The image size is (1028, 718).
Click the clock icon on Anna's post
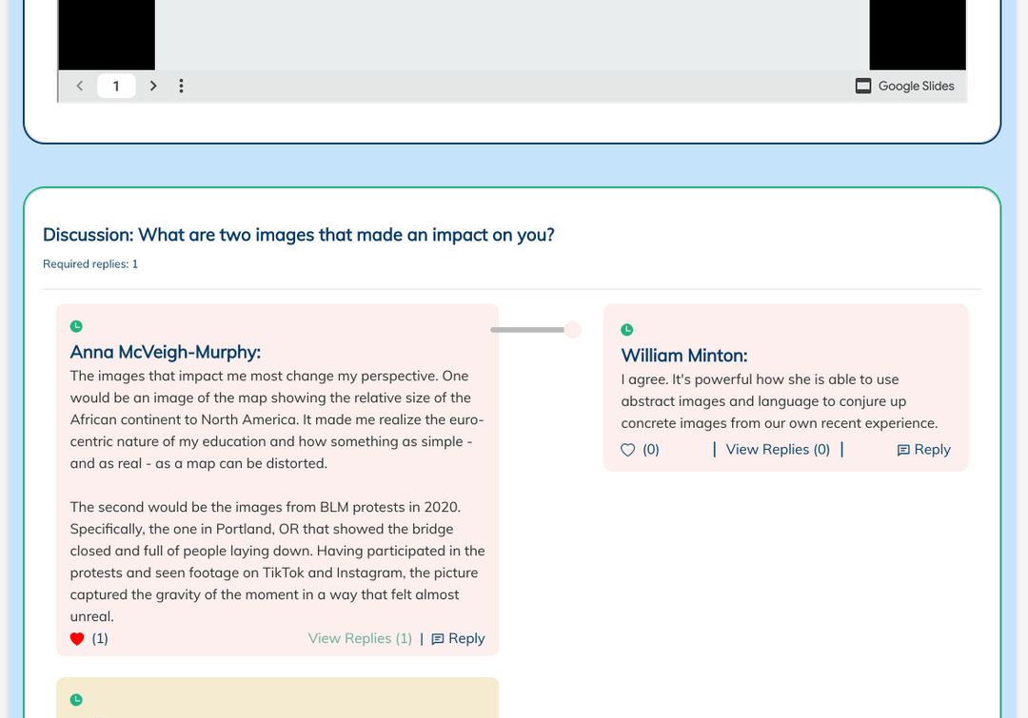click(75, 325)
